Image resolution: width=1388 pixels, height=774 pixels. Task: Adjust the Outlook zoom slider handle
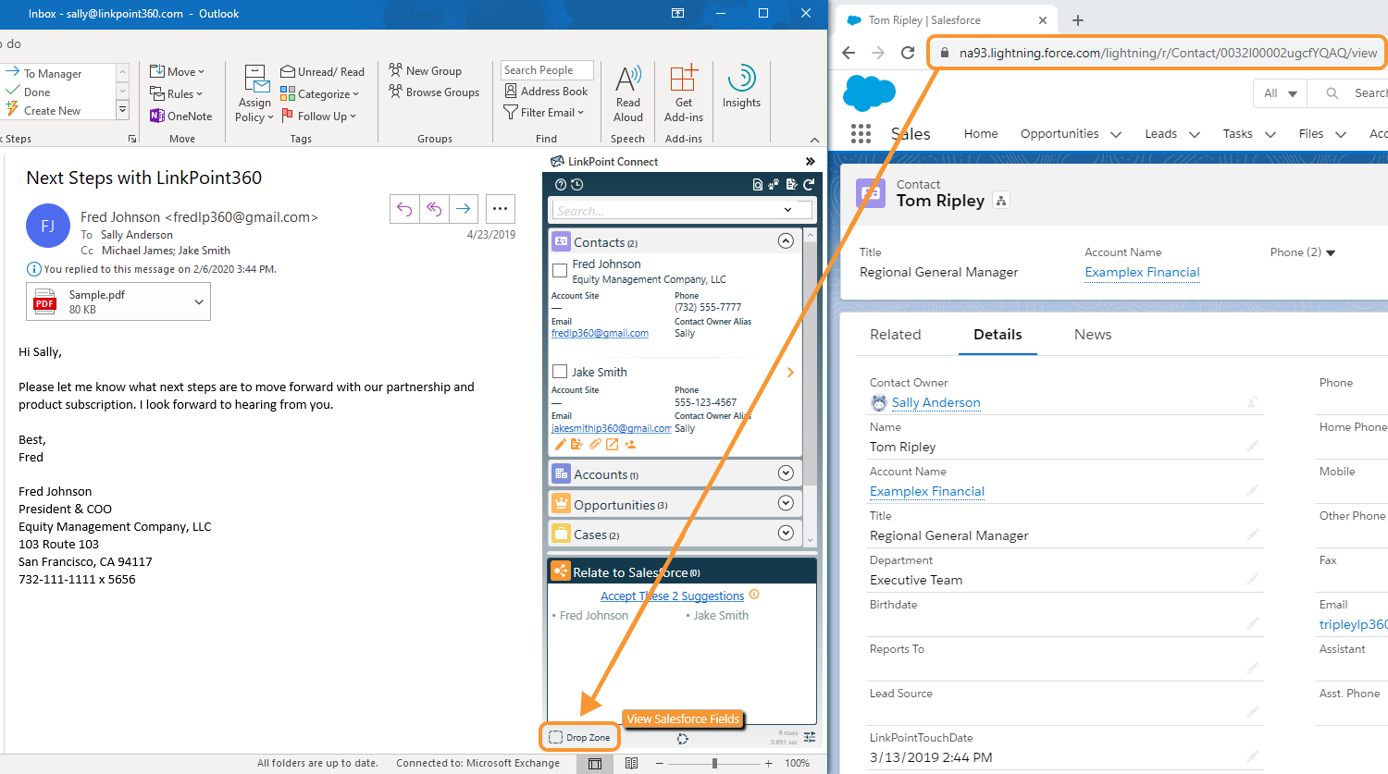coord(714,763)
